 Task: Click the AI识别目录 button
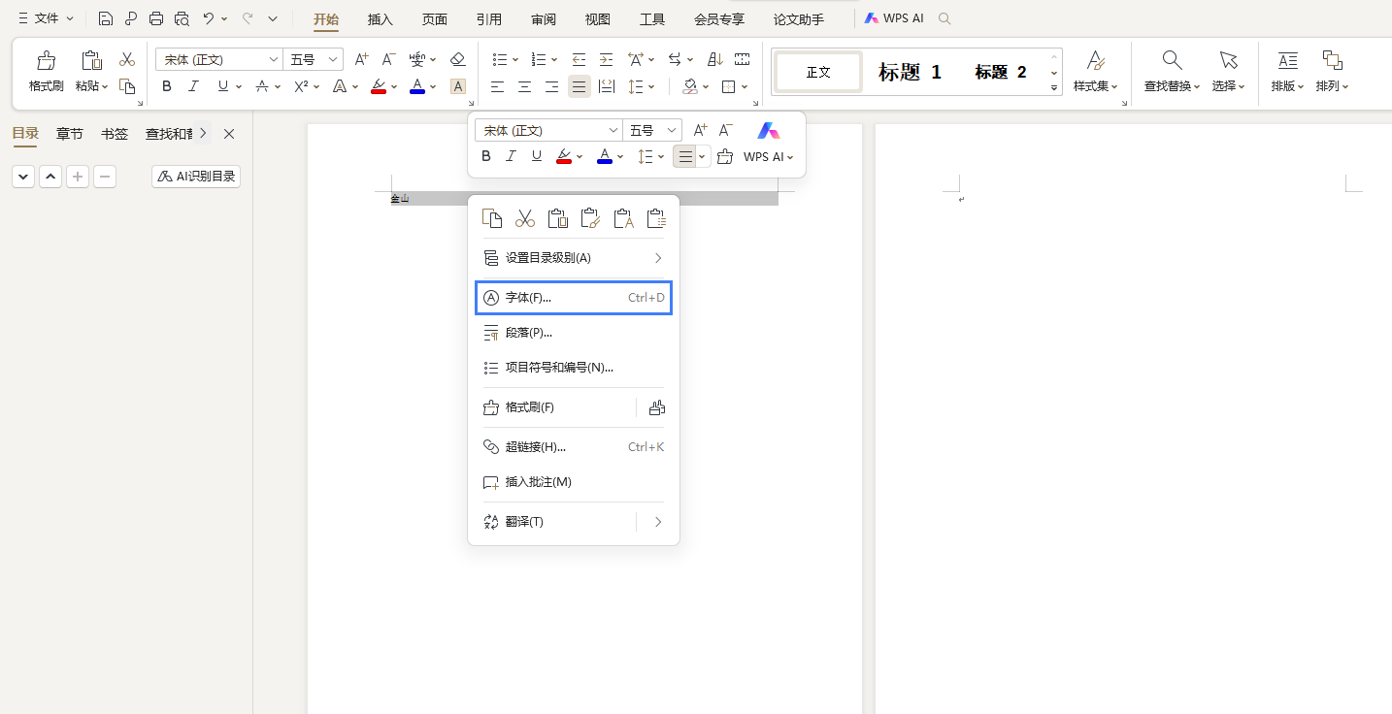(x=195, y=176)
